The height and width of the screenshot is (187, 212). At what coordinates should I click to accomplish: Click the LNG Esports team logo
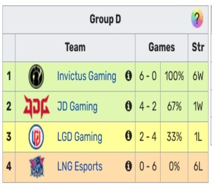[37, 166]
